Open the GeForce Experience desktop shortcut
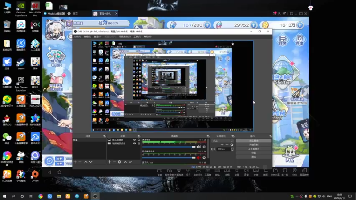Screen dimensions: 356x200 [21, 9]
